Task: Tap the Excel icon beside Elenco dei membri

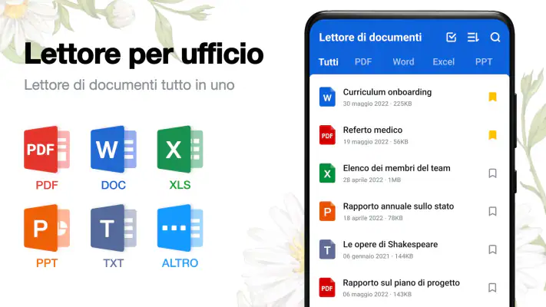Action: tap(327, 173)
